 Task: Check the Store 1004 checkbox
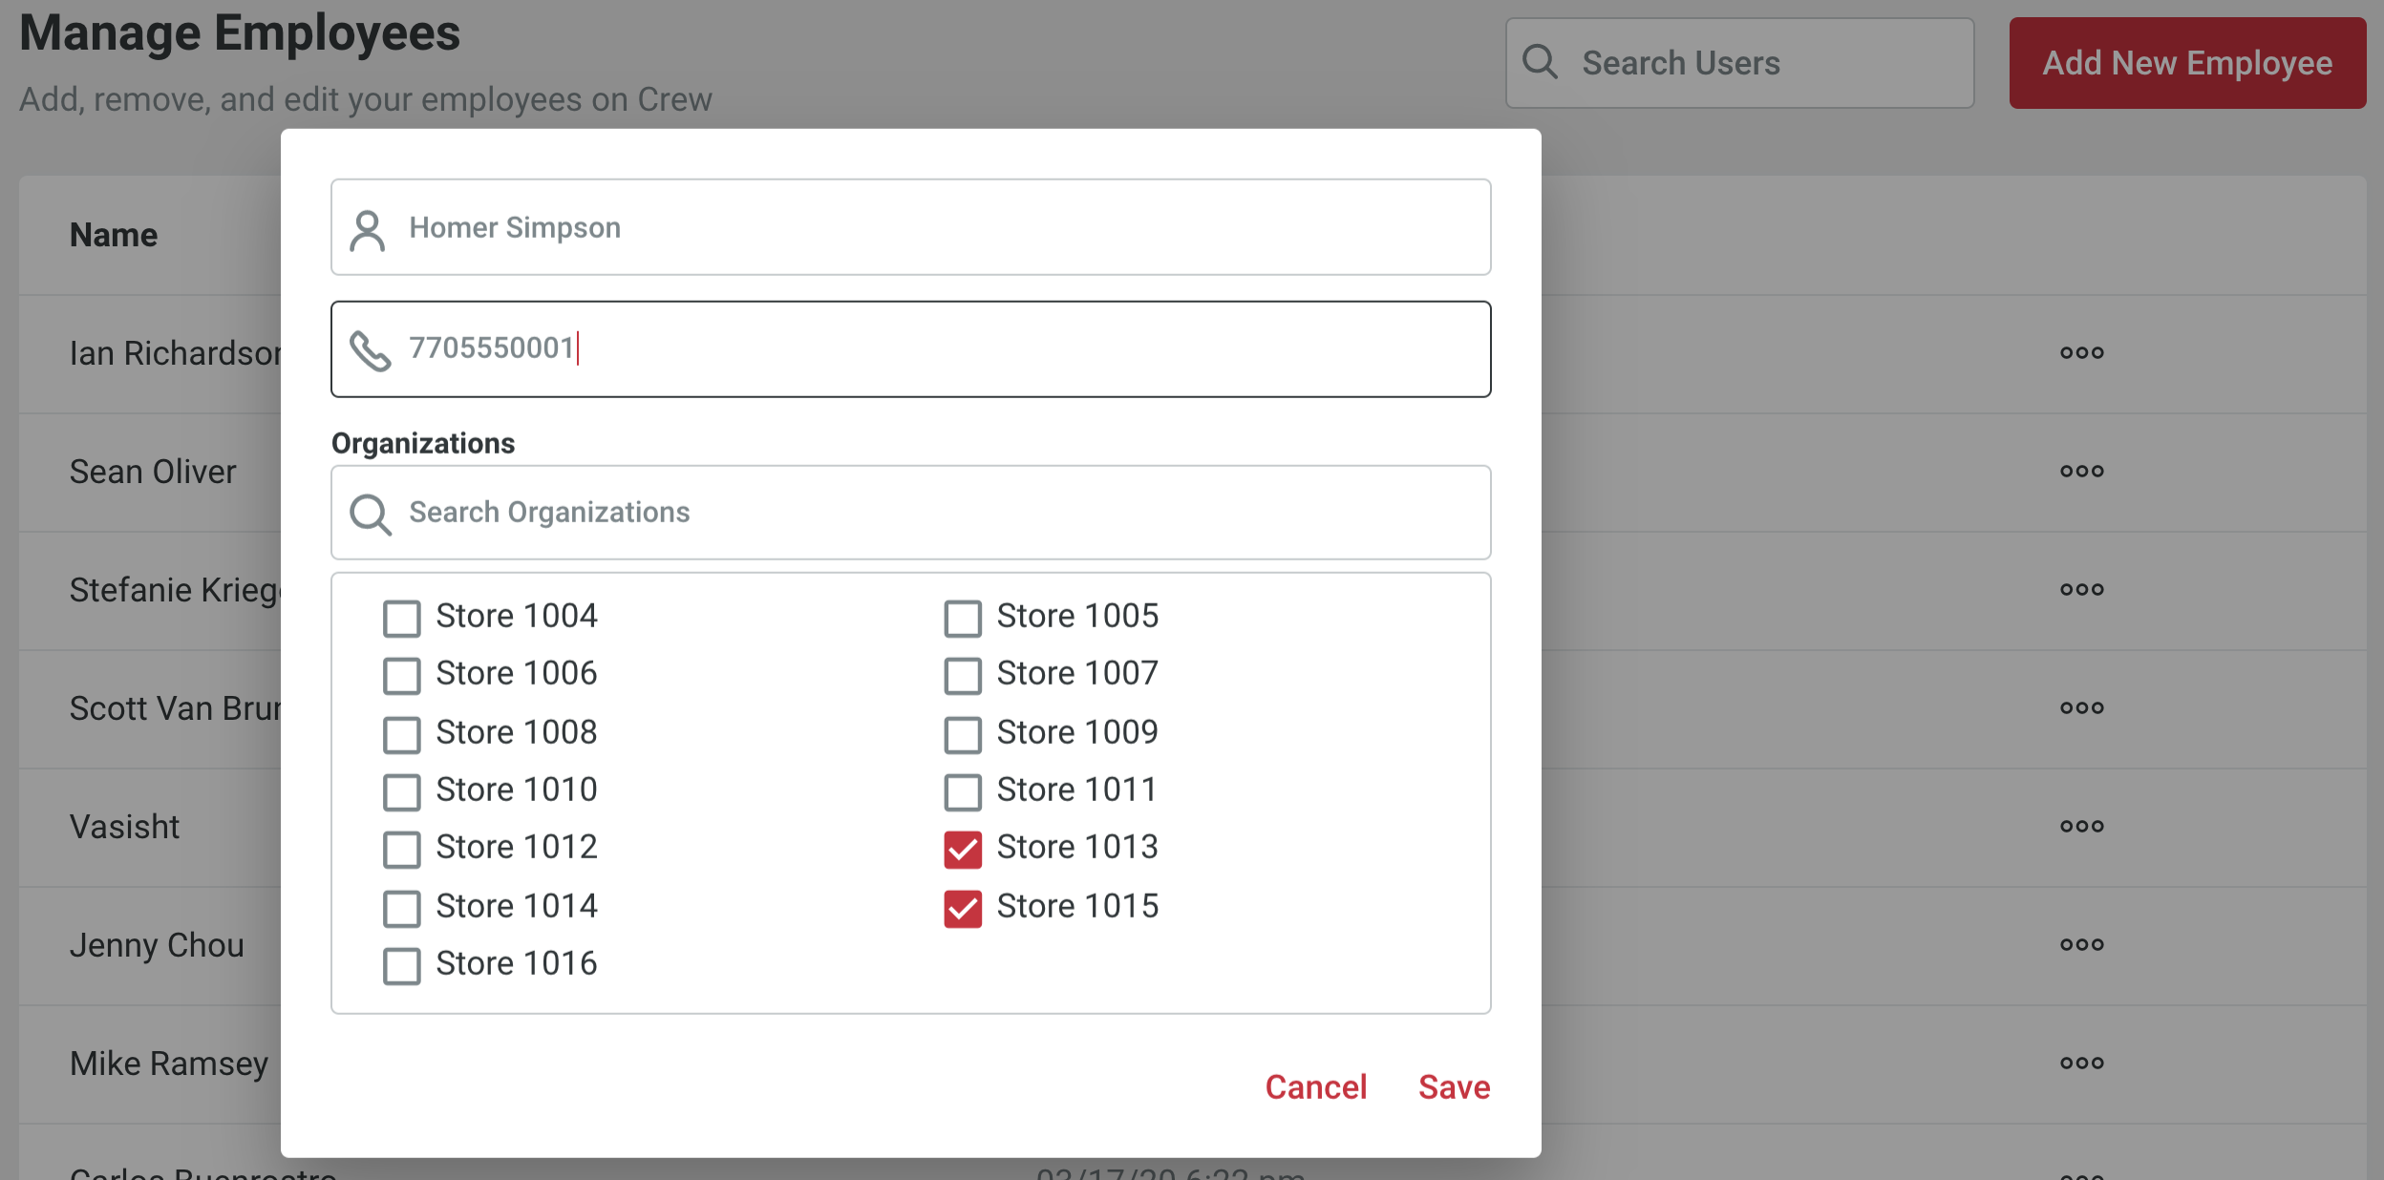click(401, 619)
